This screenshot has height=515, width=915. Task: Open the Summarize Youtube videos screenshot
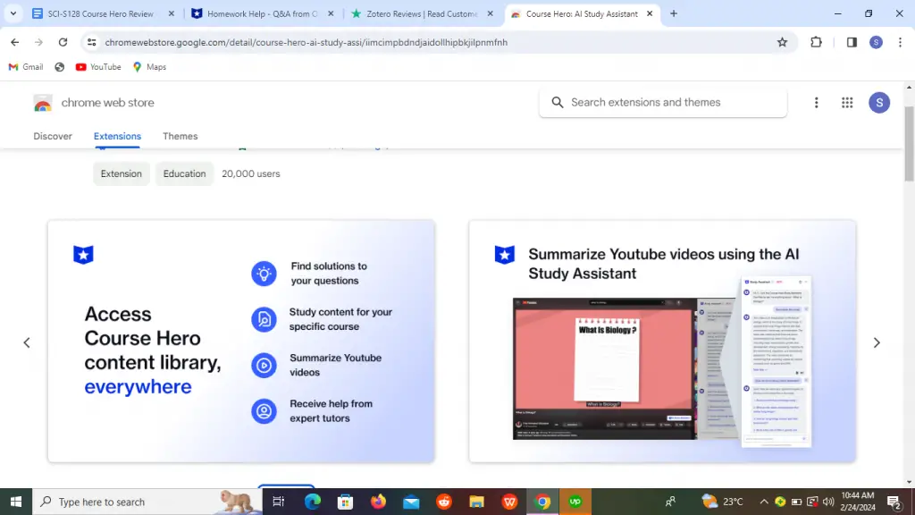tap(662, 342)
